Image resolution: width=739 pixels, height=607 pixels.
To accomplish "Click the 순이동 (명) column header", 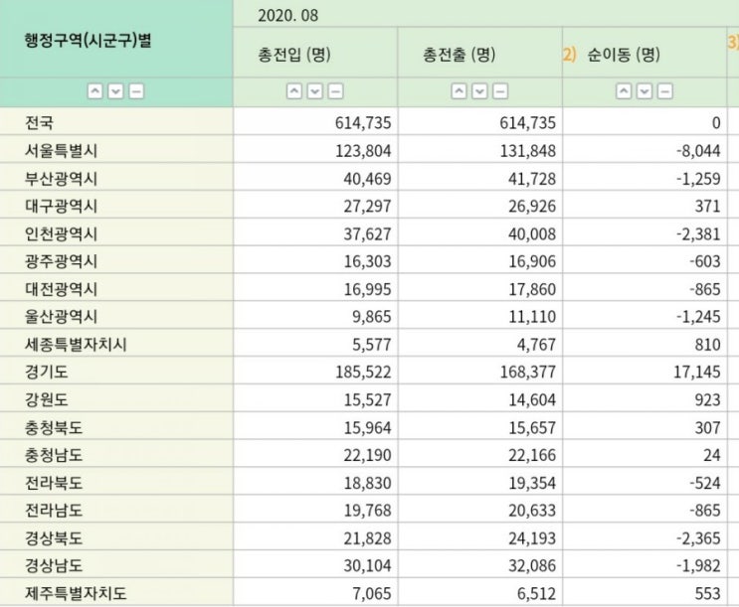I will point(623,55).
